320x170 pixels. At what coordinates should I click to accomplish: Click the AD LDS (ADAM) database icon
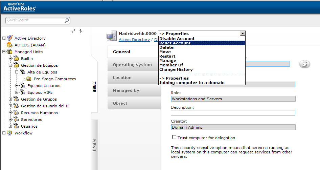(9, 45)
